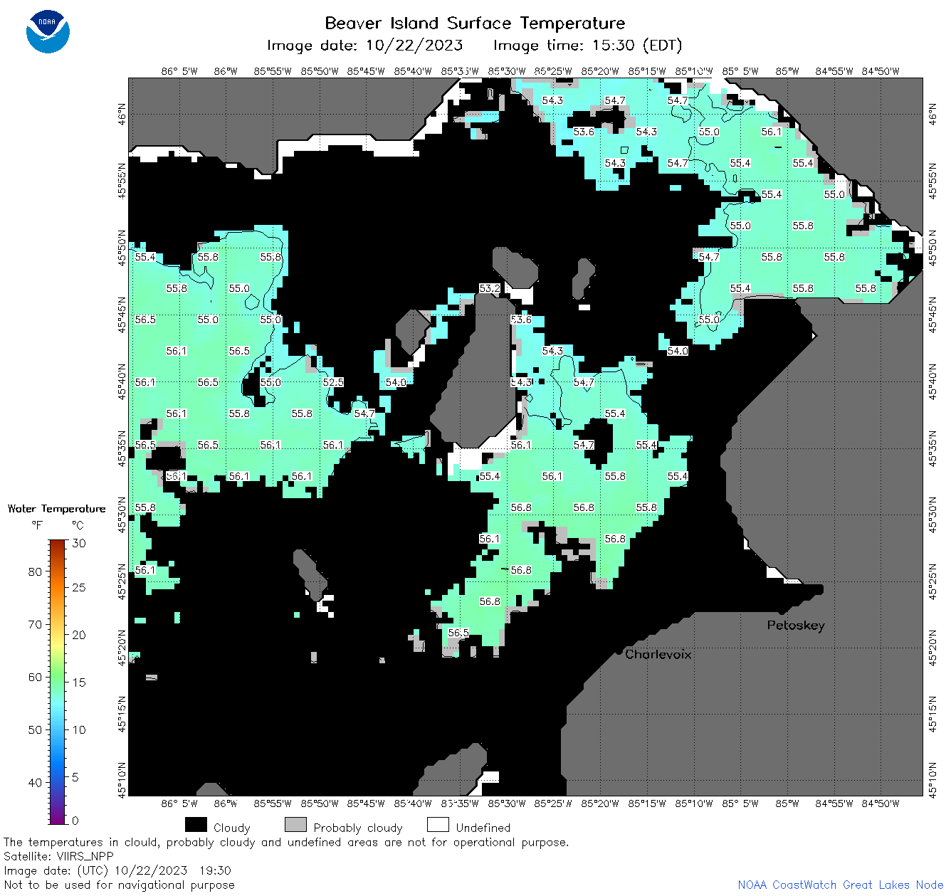Click the Not to be used for navigational purpose note
The height and width of the screenshot is (896, 951).
(x=119, y=885)
